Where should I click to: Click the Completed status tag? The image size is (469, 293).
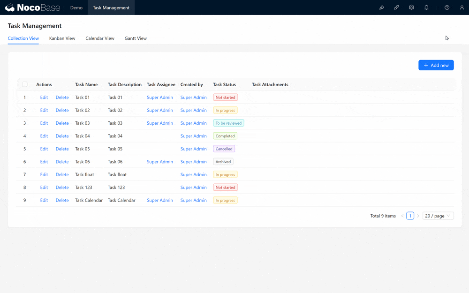[x=225, y=136]
